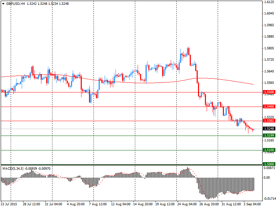
Task: Click the 1.5805 price scale value
Action: coord(269,48)
